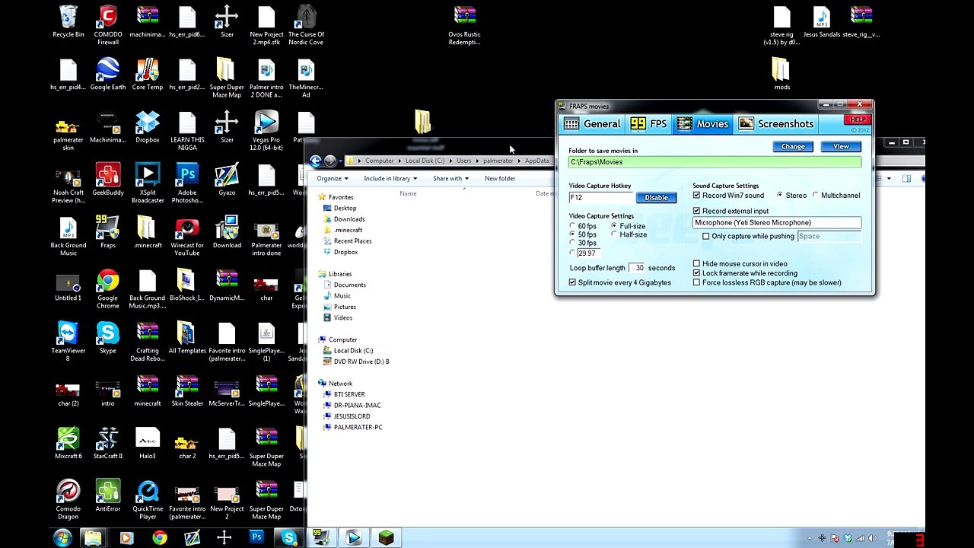Toggle the Record Win7 sound checkbox

(696, 196)
